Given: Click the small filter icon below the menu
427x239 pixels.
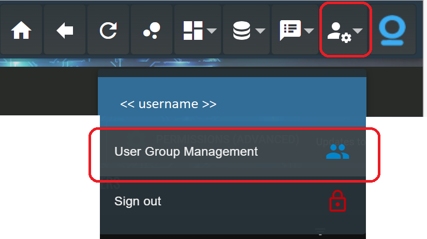Looking at the screenshot, I should click(320, 232).
